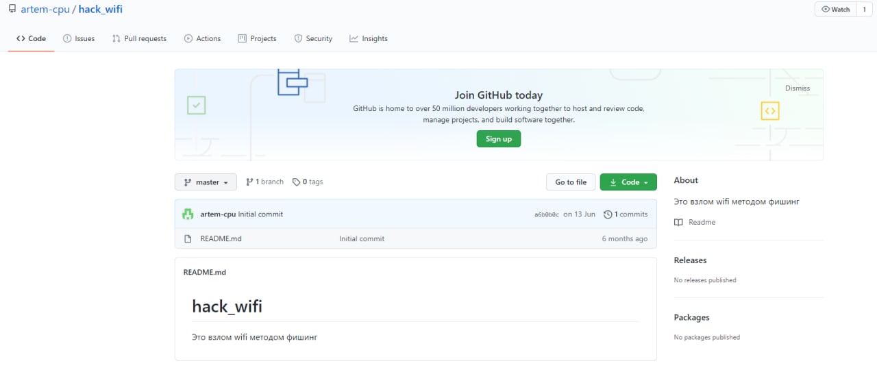Open the Pull requests tab
This screenshot has height=372, width=877.
click(x=139, y=38)
